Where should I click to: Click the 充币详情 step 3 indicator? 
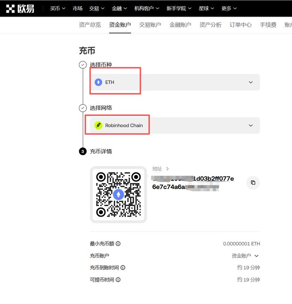tap(83, 151)
